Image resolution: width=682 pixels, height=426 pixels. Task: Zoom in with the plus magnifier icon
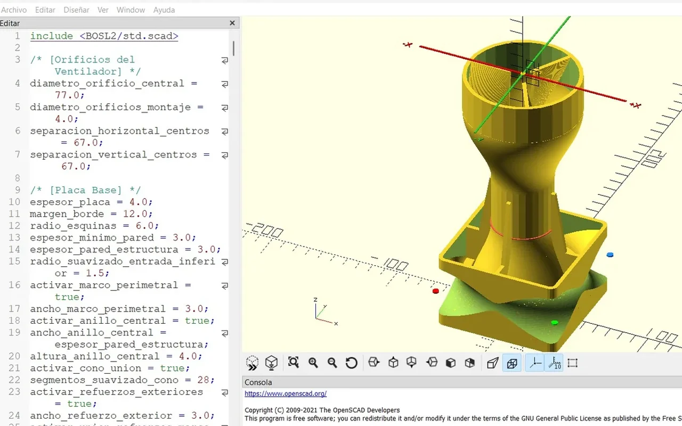click(x=313, y=363)
